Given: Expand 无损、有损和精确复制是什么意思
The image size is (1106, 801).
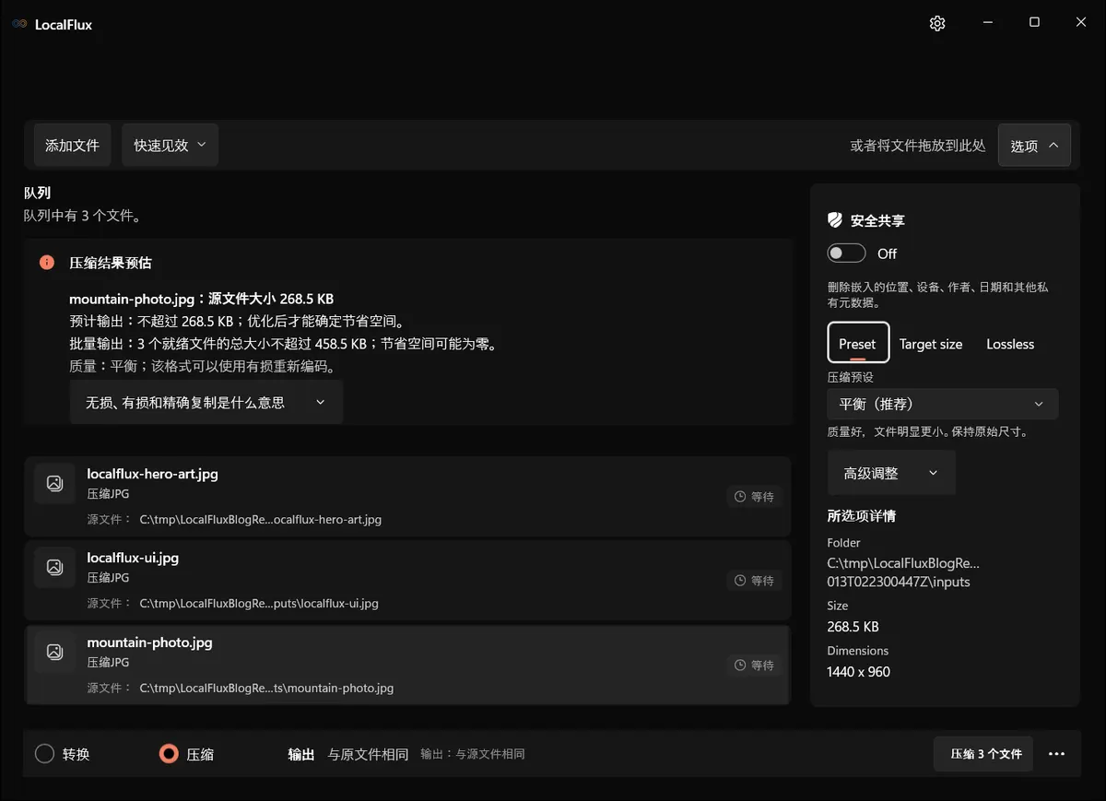Looking at the screenshot, I should coord(206,402).
